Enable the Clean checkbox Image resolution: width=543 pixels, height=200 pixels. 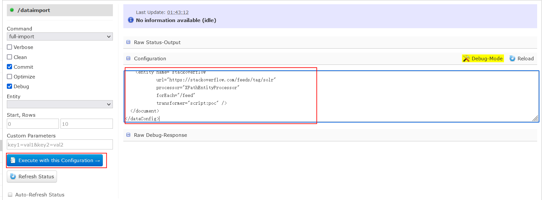9,57
